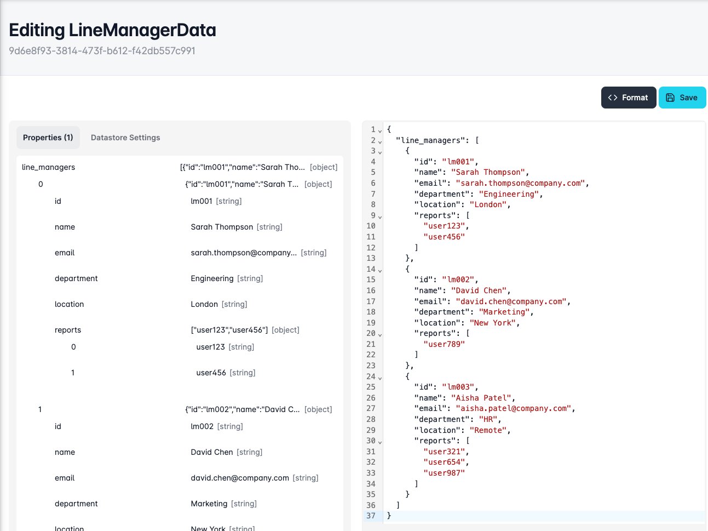The image size is (708, 531).
Task: Click the sarah.thompson@company.com string in JSON editor
Action: point(520,183)
